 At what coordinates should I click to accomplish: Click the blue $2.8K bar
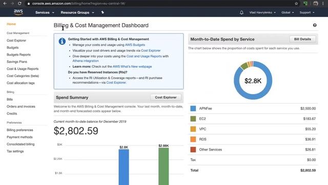(124, 167)
